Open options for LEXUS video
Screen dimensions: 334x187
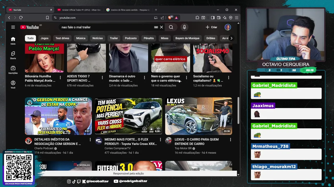click(230, 140)
